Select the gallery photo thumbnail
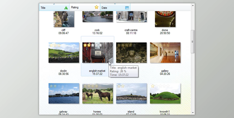234x118 pixels. coord(165,52)
